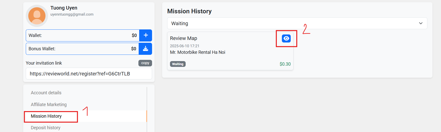The image size is (441, 132).
Task: Click the plus icon beside Wallet
Action: (146, 35)
